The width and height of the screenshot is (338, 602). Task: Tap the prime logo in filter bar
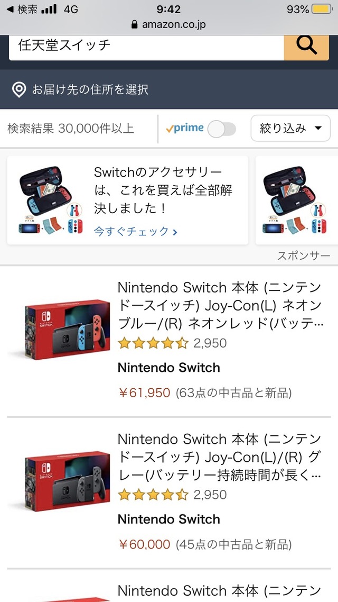(185, 128)
